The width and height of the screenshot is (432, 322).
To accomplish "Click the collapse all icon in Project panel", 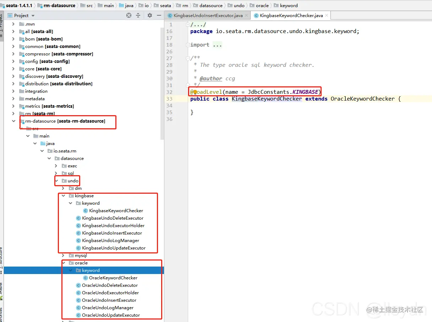I will click(x=139, y=15).
